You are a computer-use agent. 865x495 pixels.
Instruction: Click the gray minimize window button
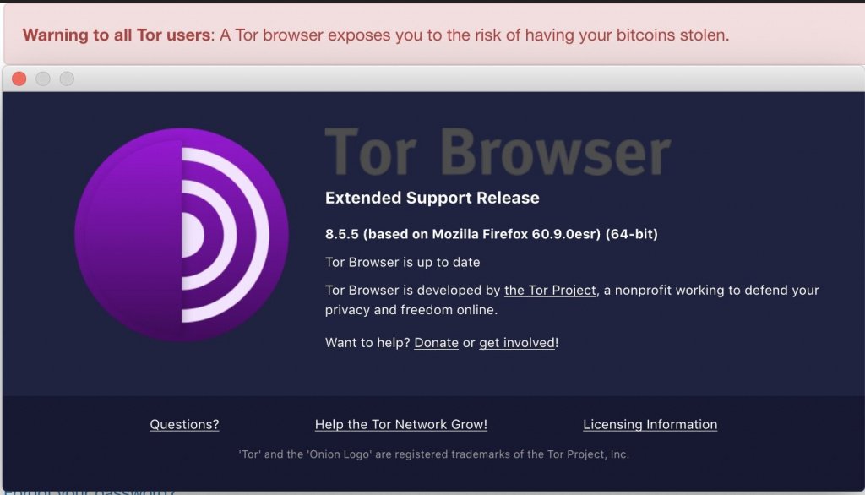click(x=42, y=79)
